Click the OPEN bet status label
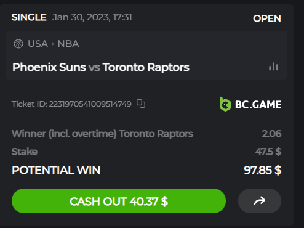This screenshot has width=304, height=228. click(x=267, y=18)
